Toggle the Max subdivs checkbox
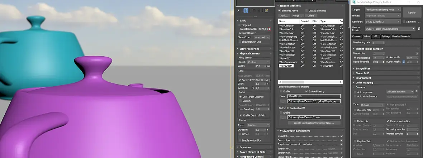The height and width of the screenshot is (158, 423). click(x=355, y=58)
